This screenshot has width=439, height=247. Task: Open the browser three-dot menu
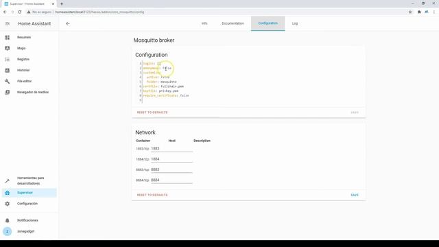tap(434, 12)
